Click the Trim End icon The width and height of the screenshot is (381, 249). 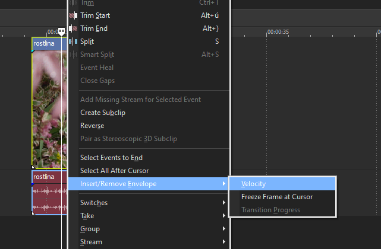(x=73, y=28)
